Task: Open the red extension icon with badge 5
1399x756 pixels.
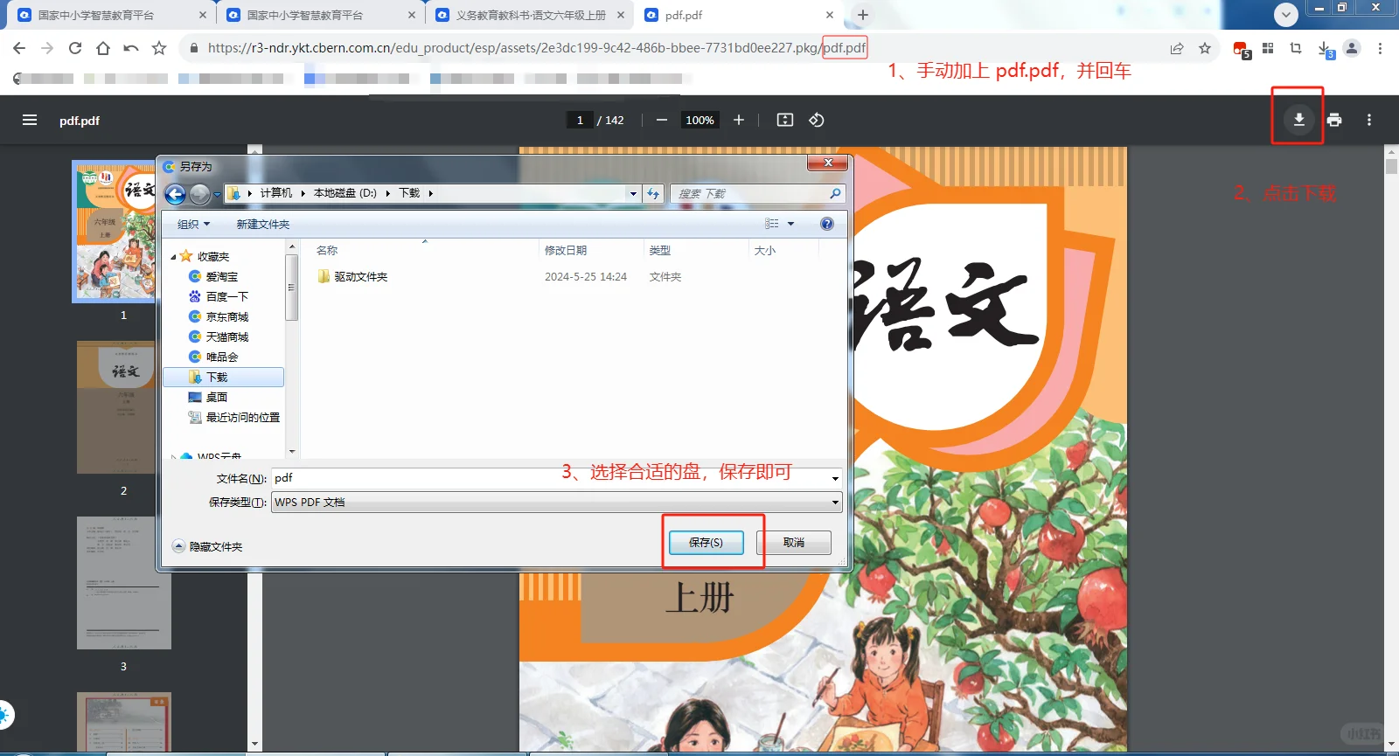Action: click(1241, 49)
